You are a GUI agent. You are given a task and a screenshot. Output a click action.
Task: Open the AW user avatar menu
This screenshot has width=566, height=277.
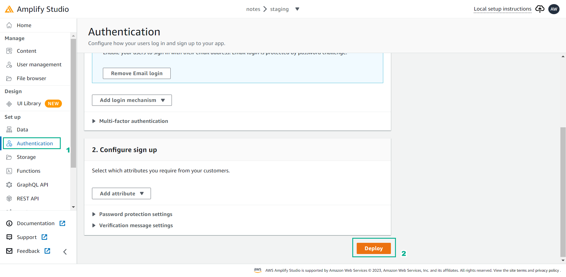pyautogui.click(x=554, y=9)
